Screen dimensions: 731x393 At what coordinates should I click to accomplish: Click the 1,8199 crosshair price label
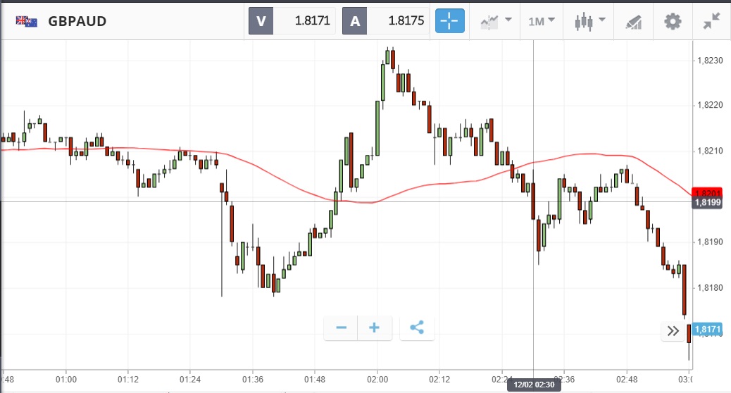pos(706,203)
